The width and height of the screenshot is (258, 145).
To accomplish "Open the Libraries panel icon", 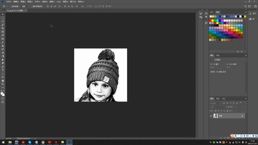I will point(250,19).
